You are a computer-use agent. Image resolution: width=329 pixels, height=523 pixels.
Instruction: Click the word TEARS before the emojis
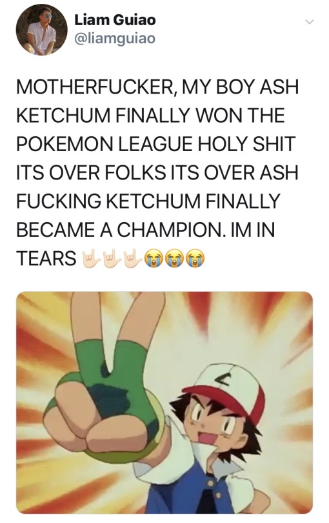click(x=46, y=259)
